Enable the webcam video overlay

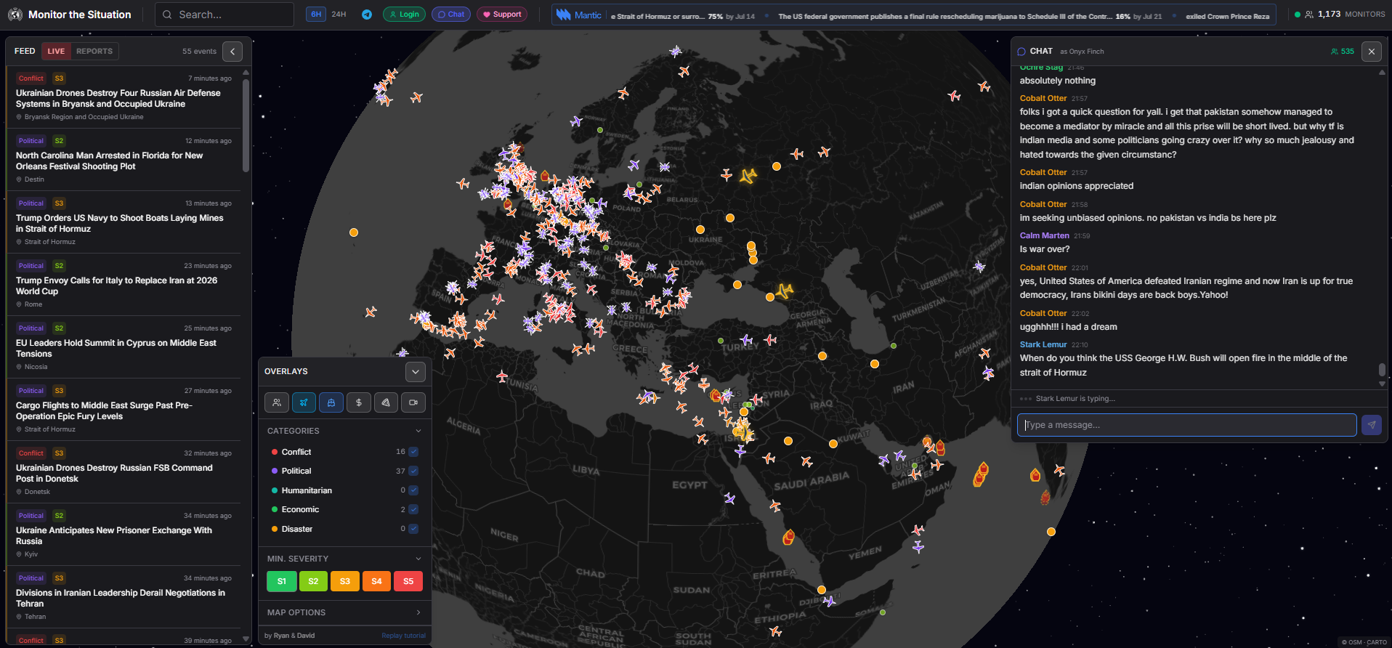tap(413, 402)
